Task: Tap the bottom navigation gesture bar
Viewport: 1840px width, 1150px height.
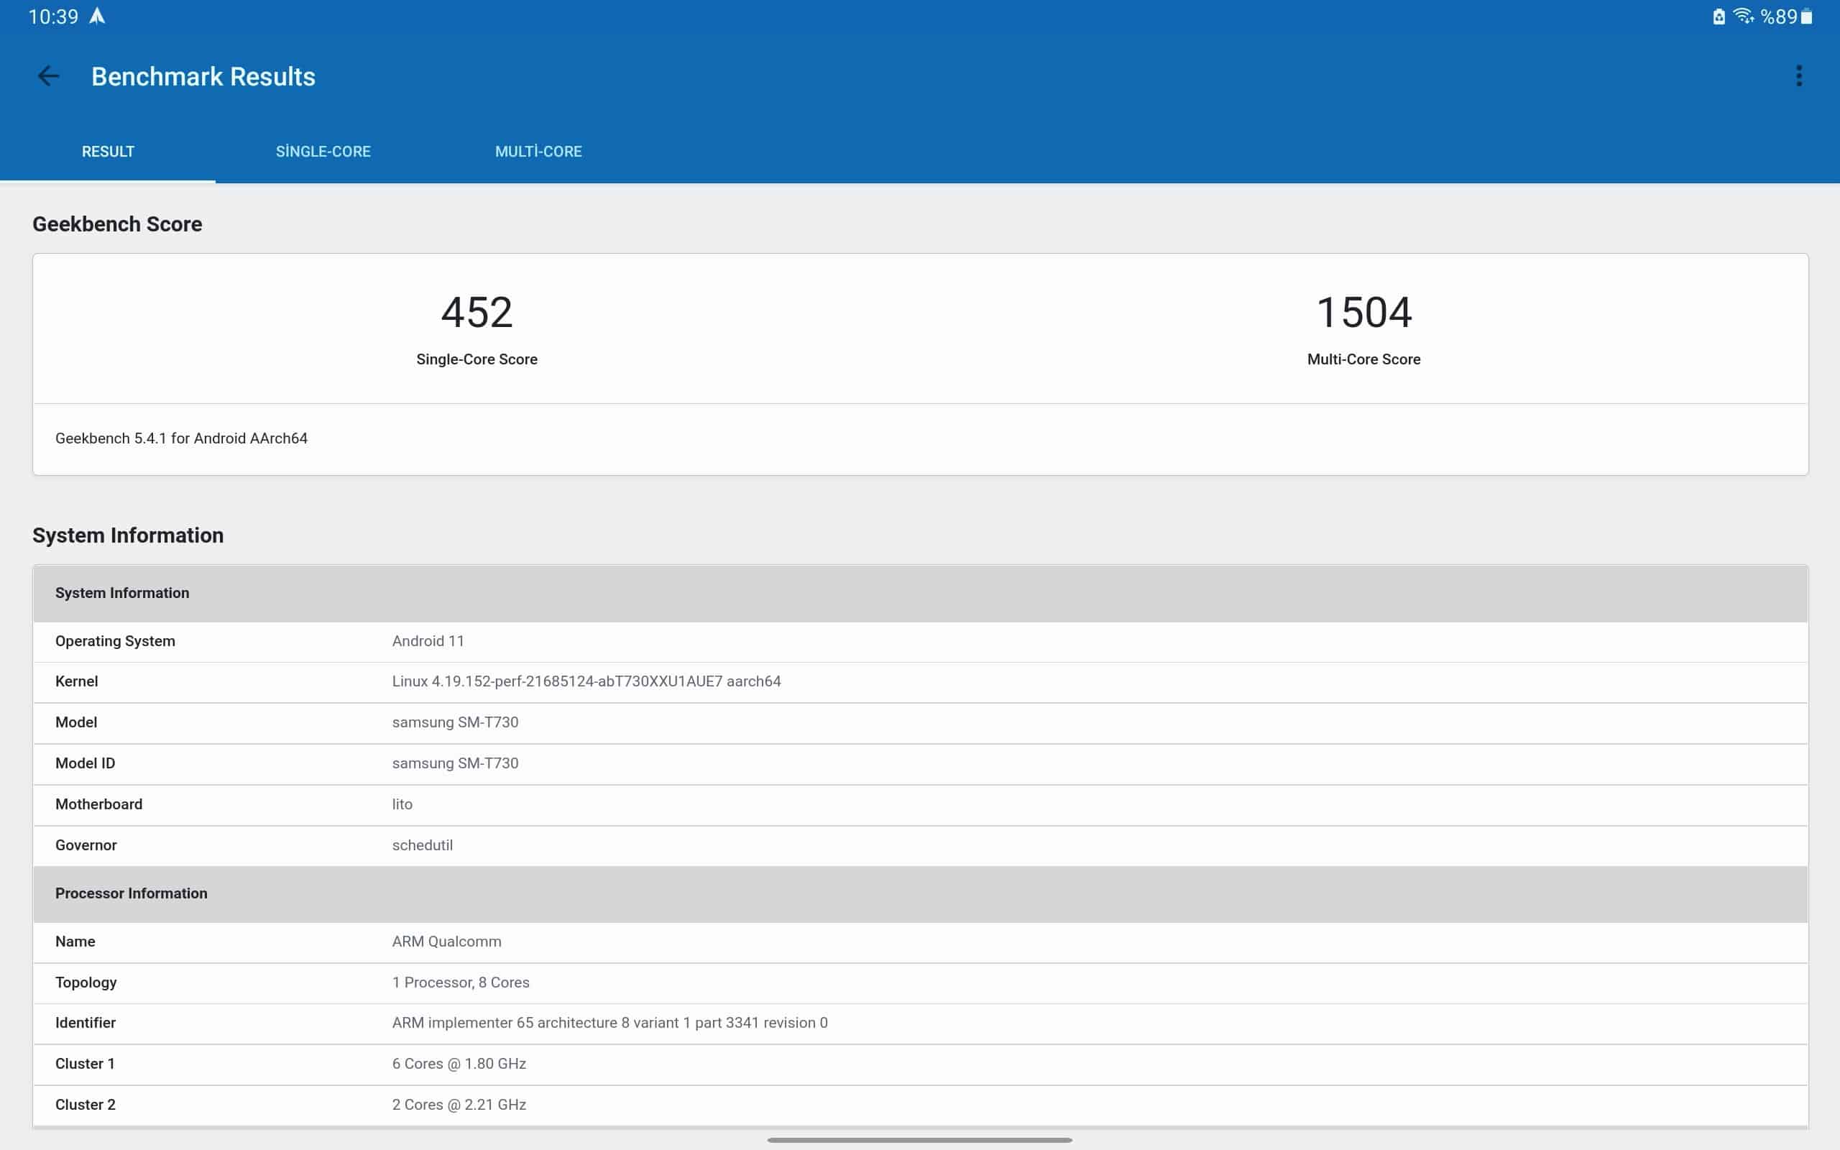Action: coord(920,1139)
